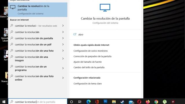The image size is (185, 104).
Task: Click the red circular A icon in the taskbar
Action: pos(173,102)
